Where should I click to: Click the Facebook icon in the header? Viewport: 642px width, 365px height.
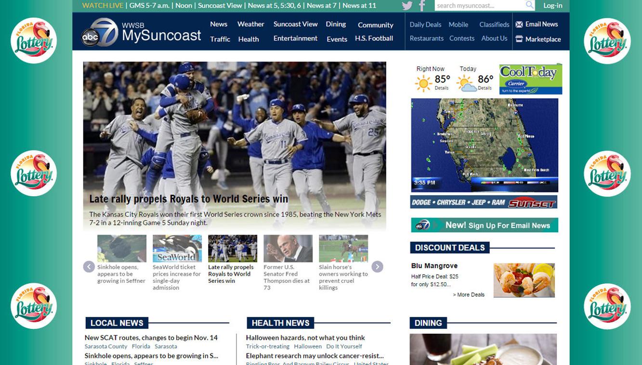[x=421, y=6]
